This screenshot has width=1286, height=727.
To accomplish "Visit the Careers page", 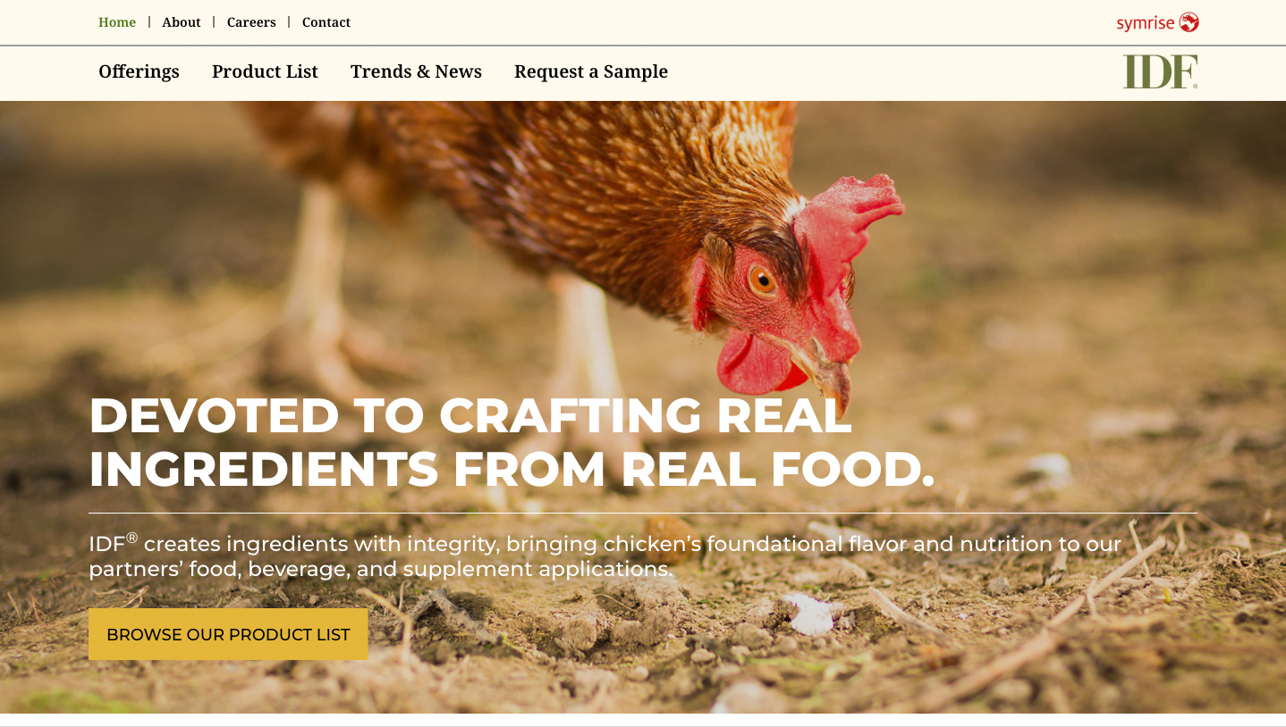I will click(x=251, y=21).
